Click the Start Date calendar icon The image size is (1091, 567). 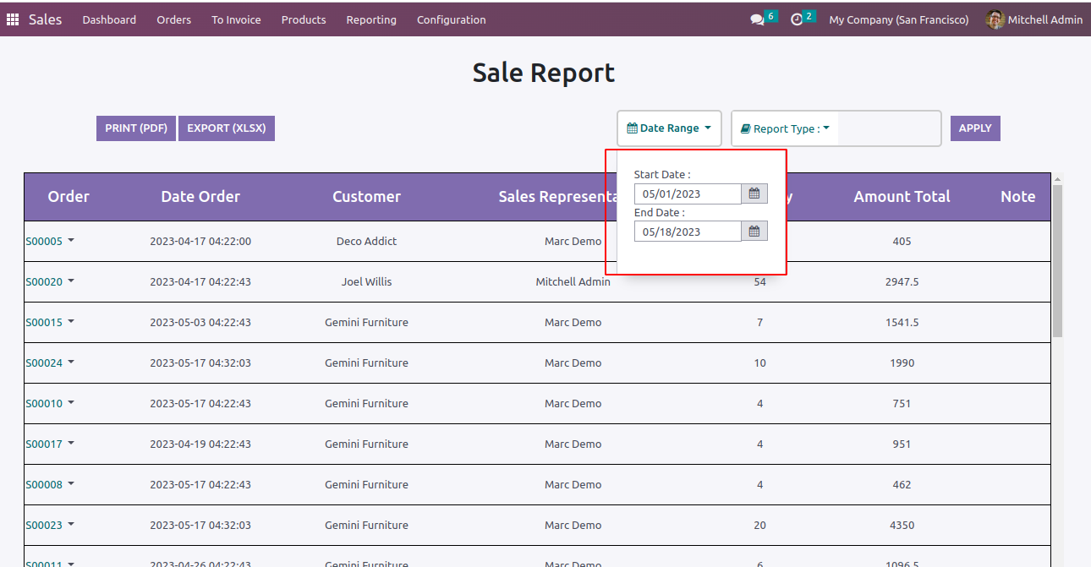[x=754, y=194]
